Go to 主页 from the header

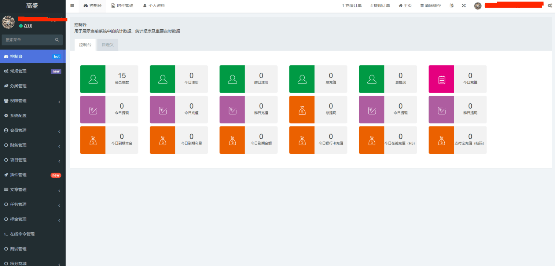(405, 6)
